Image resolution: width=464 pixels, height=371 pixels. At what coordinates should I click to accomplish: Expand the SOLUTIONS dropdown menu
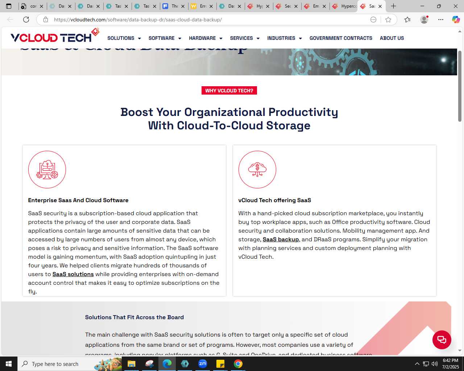tap(124, 38)
